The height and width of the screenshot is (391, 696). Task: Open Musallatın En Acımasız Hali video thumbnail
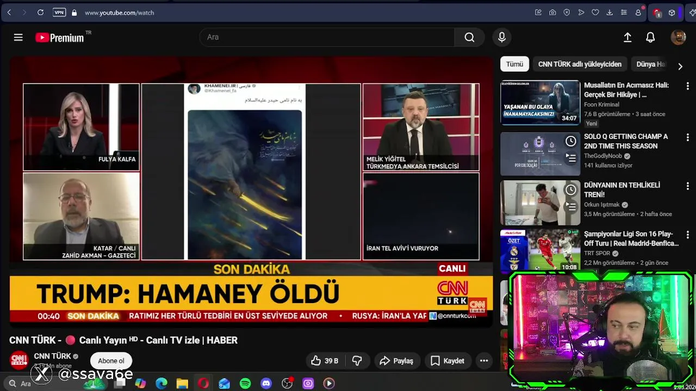pyautogui.click(x=540, y=103)
